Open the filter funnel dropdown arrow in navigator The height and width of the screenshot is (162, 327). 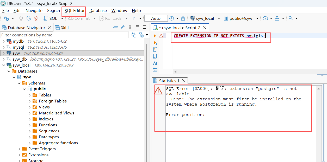pyautogui.click(x=147, y=35)
